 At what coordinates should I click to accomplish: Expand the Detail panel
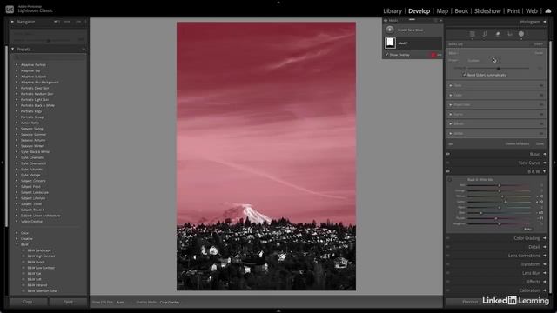[545, 247]
